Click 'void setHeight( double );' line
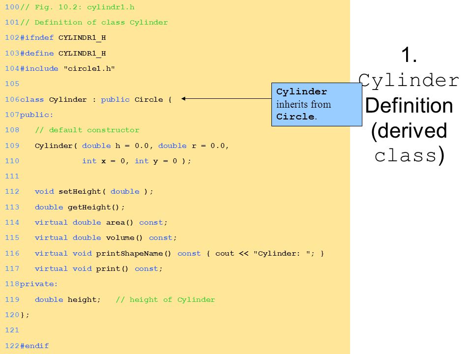The height and width of the screenshot is (354, 472). 94,191
